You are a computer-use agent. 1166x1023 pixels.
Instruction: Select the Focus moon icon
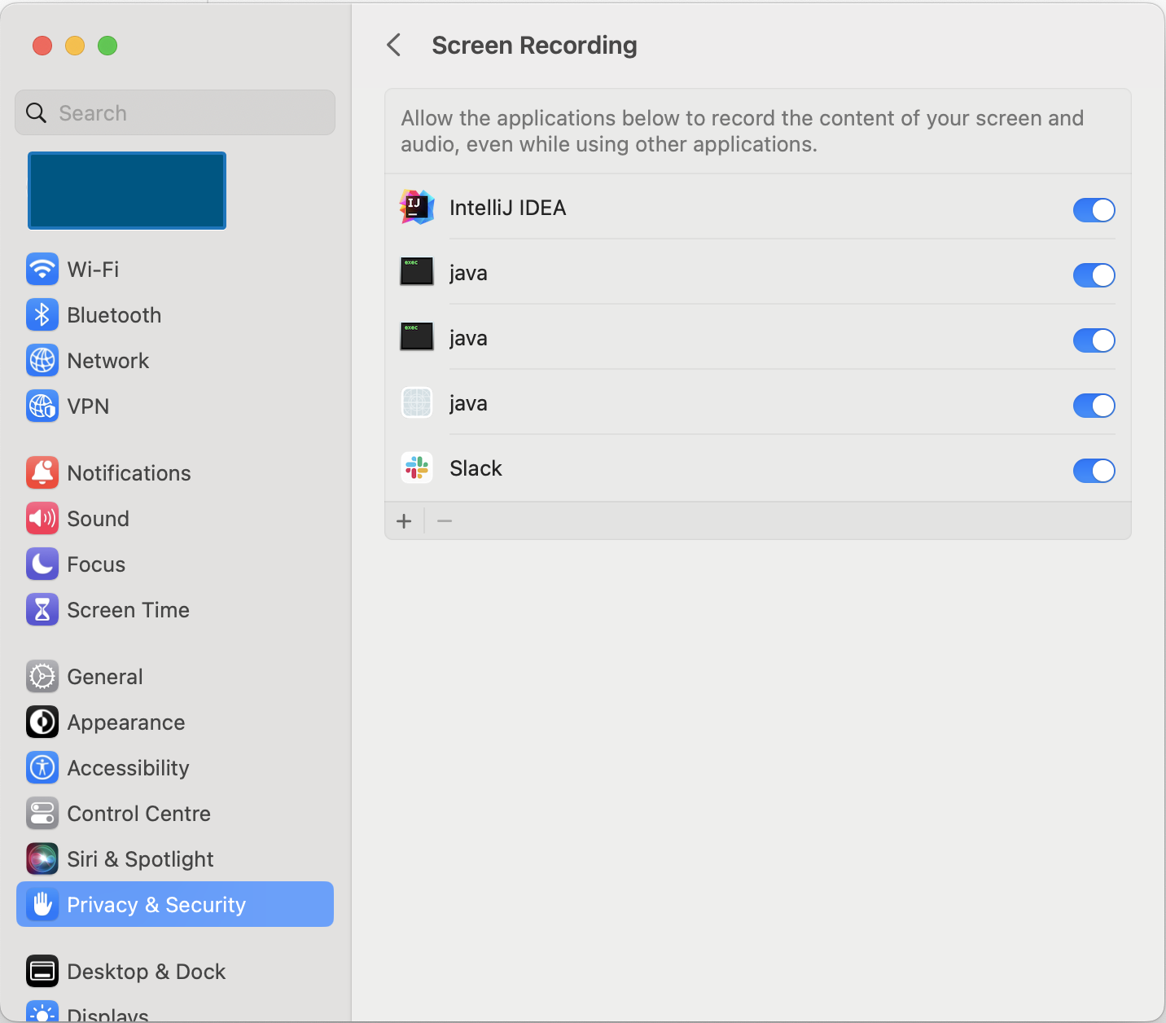tap(42, 564)
